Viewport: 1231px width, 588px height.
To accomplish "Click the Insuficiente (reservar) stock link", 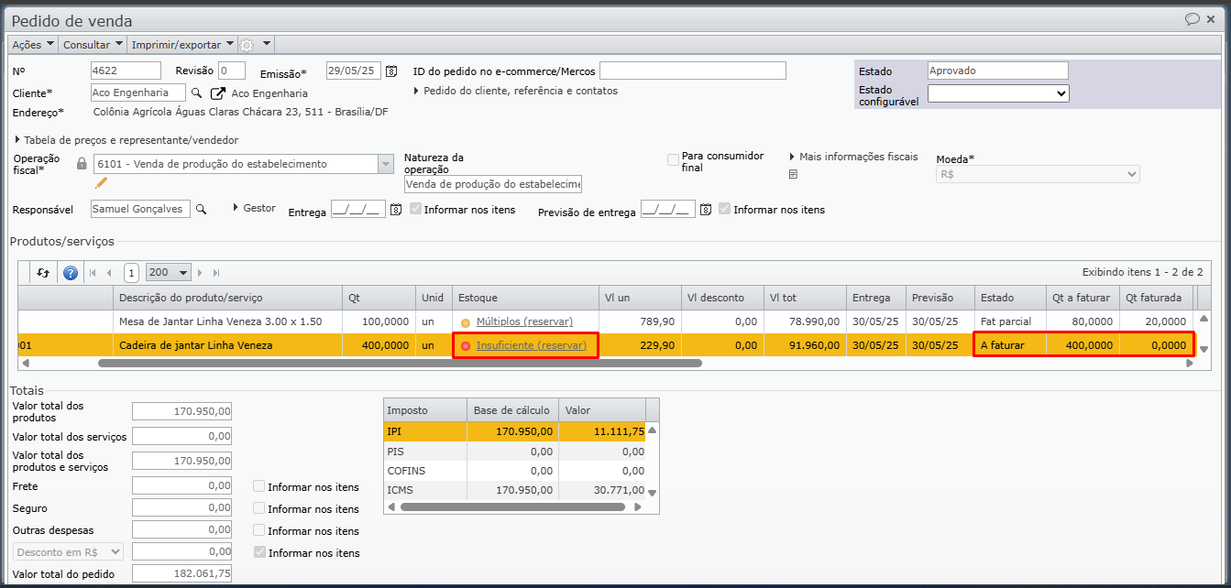I will tap(531, 345).
